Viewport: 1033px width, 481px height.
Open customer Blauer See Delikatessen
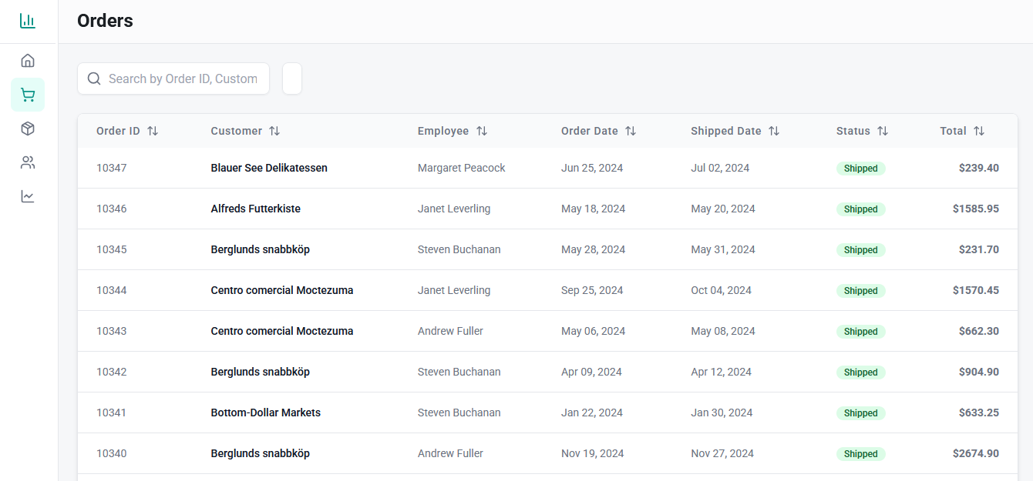point(269,168)
